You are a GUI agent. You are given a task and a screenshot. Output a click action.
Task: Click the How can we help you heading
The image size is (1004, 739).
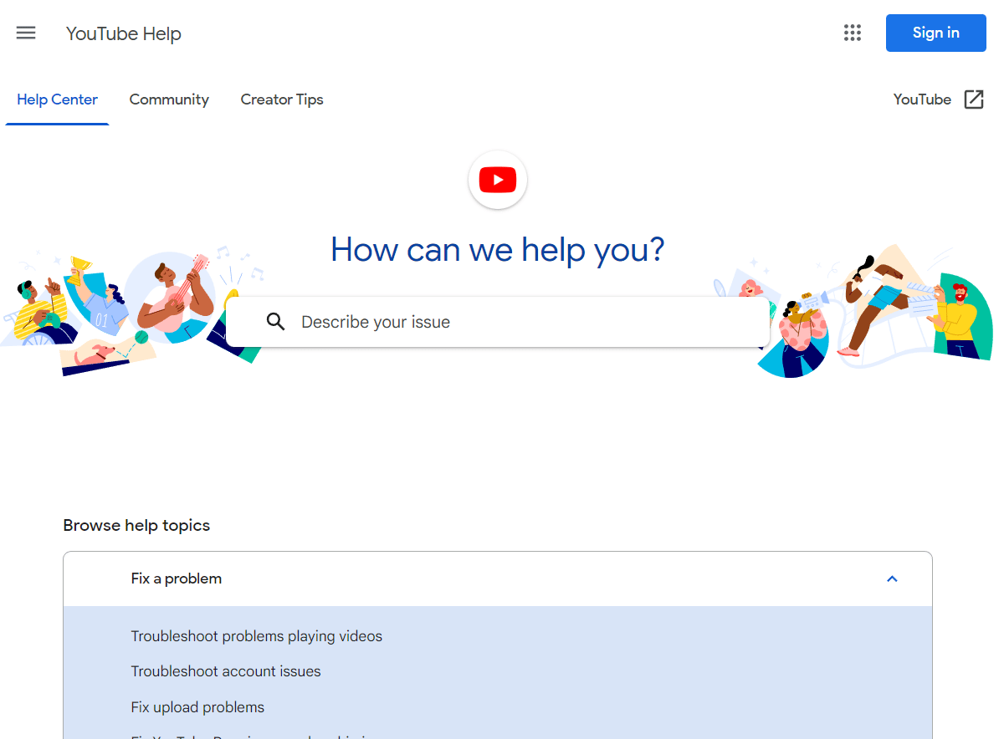tap(498, 249)
